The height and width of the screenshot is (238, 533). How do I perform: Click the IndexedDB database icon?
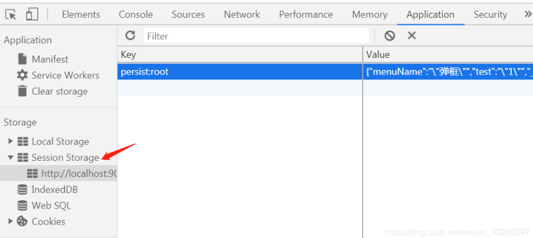pyautogui.click(x=22, y=190)
